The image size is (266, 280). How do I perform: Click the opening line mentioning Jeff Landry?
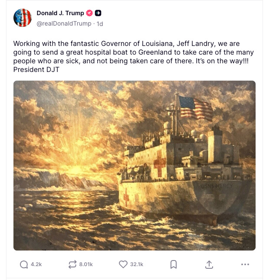(x=127, y=44)
